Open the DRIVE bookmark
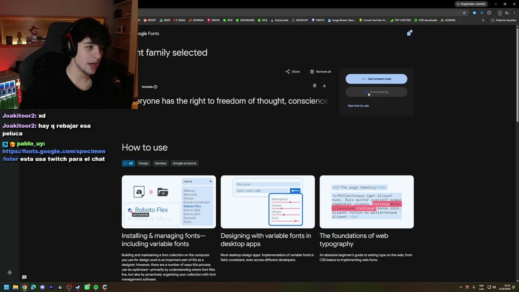Viewport: 519px width, 292px height. (165, 20)
